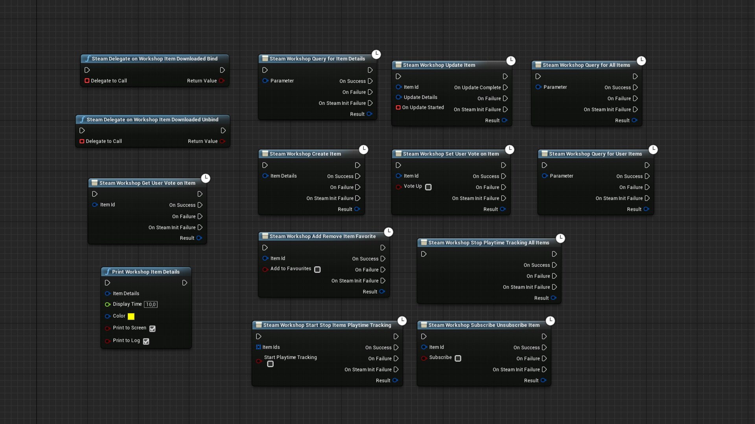755x424 pixels.
Task: Click the latent clock icon on Query for Item Details
Action: (x=376, y=55)
